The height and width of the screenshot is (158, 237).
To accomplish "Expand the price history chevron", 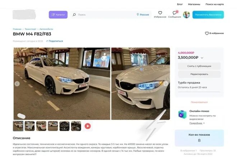I will click(202, 58).
